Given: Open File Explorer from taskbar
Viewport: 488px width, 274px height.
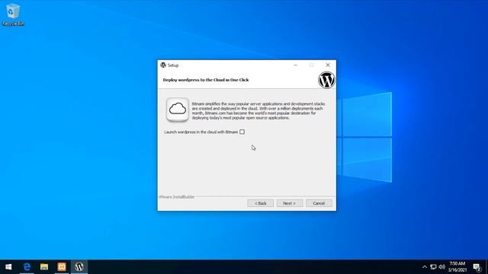Looking at the screenshot, I should click(x=44, y=267).
